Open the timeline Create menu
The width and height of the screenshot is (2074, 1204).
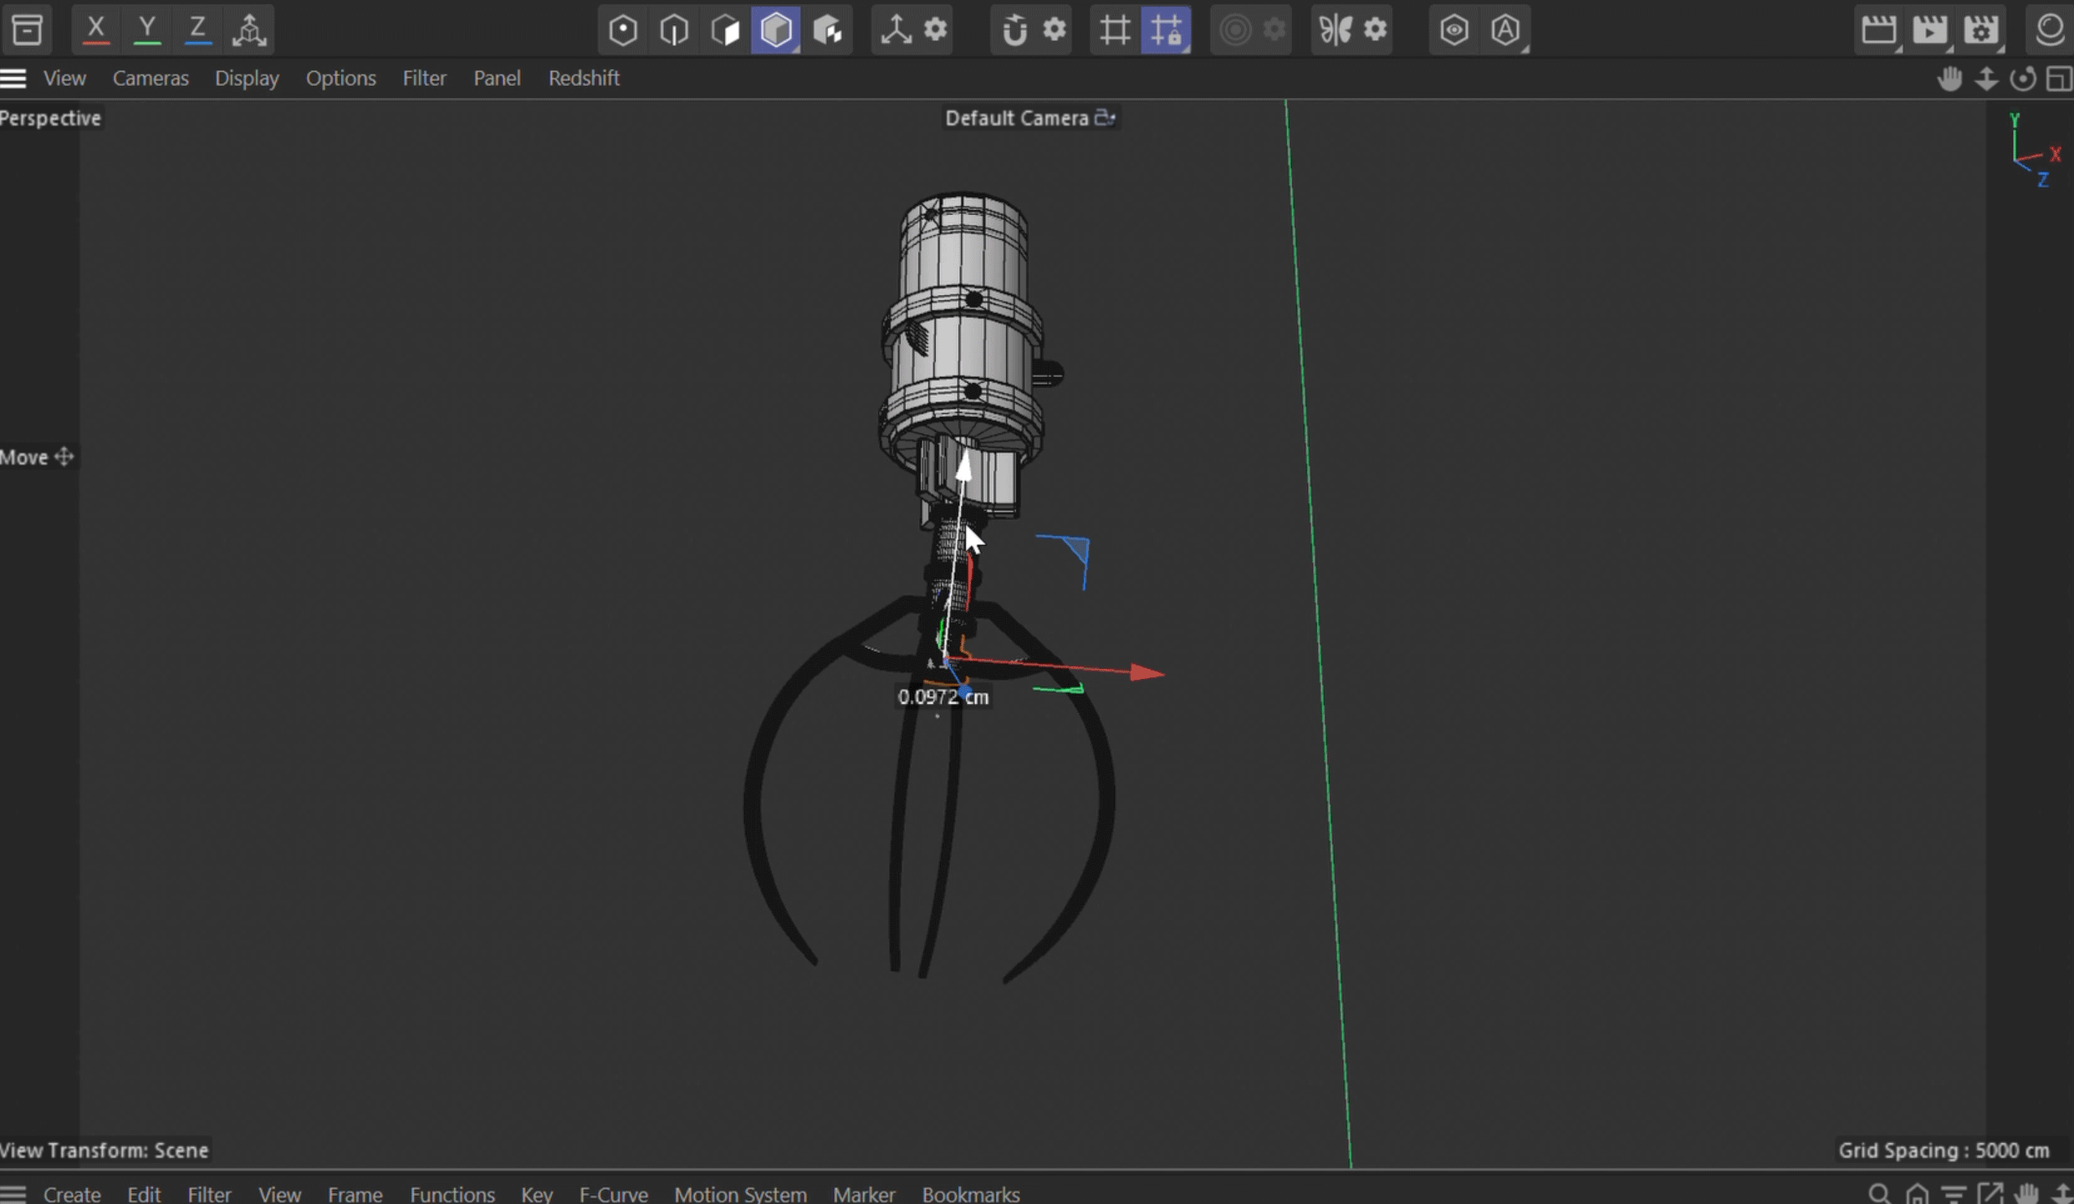(x=72, y=1194)
